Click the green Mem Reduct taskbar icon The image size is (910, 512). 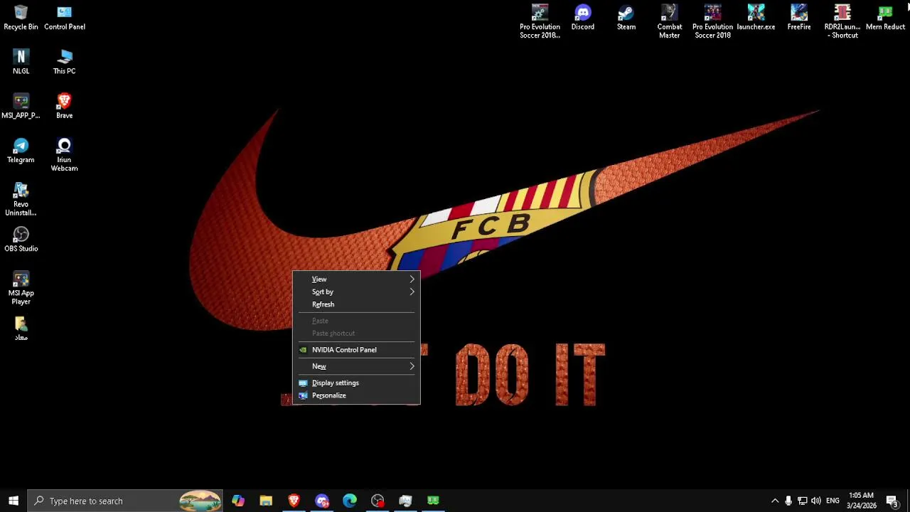coord(433,501)
